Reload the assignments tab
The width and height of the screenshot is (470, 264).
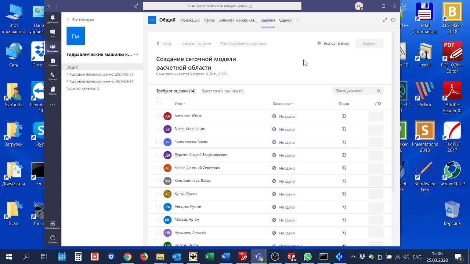(393, 20)
